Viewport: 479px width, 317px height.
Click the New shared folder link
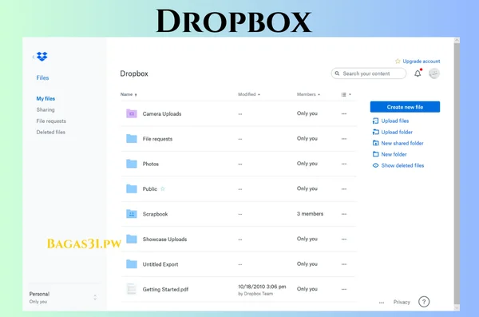402,143
